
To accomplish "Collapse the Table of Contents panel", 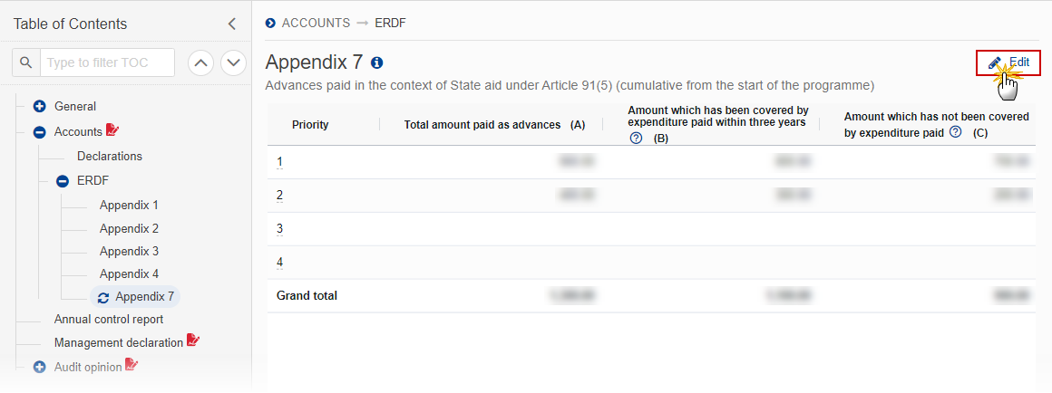I will coord(231,24).
